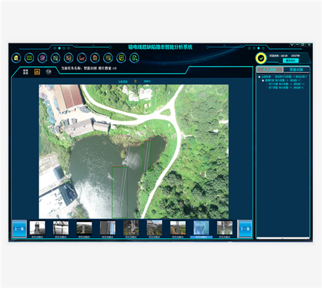
Task: Click the cyan button under recognition progress
Action: point(291,60)
